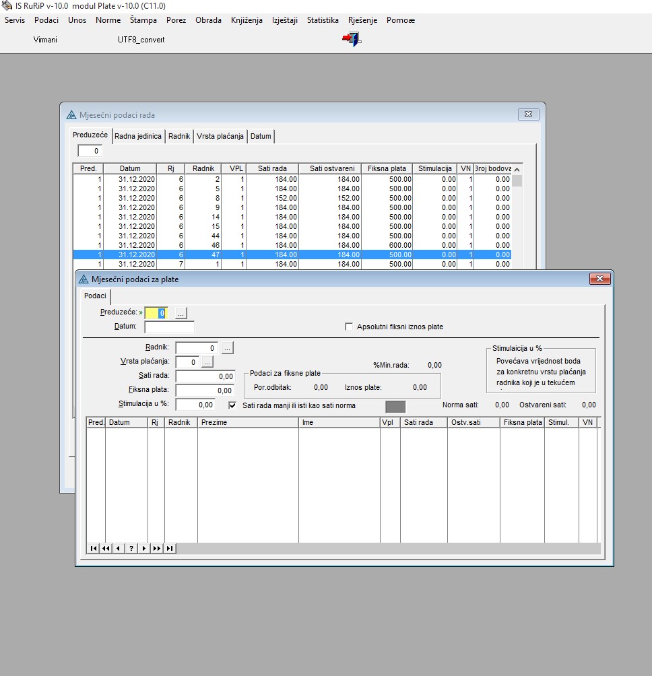Image resolution: width=652 pixels, height=676 pixels.
Task: Open lookup button next to Preduzeće field
Action: pyautogui.click(x=181, y=313)
